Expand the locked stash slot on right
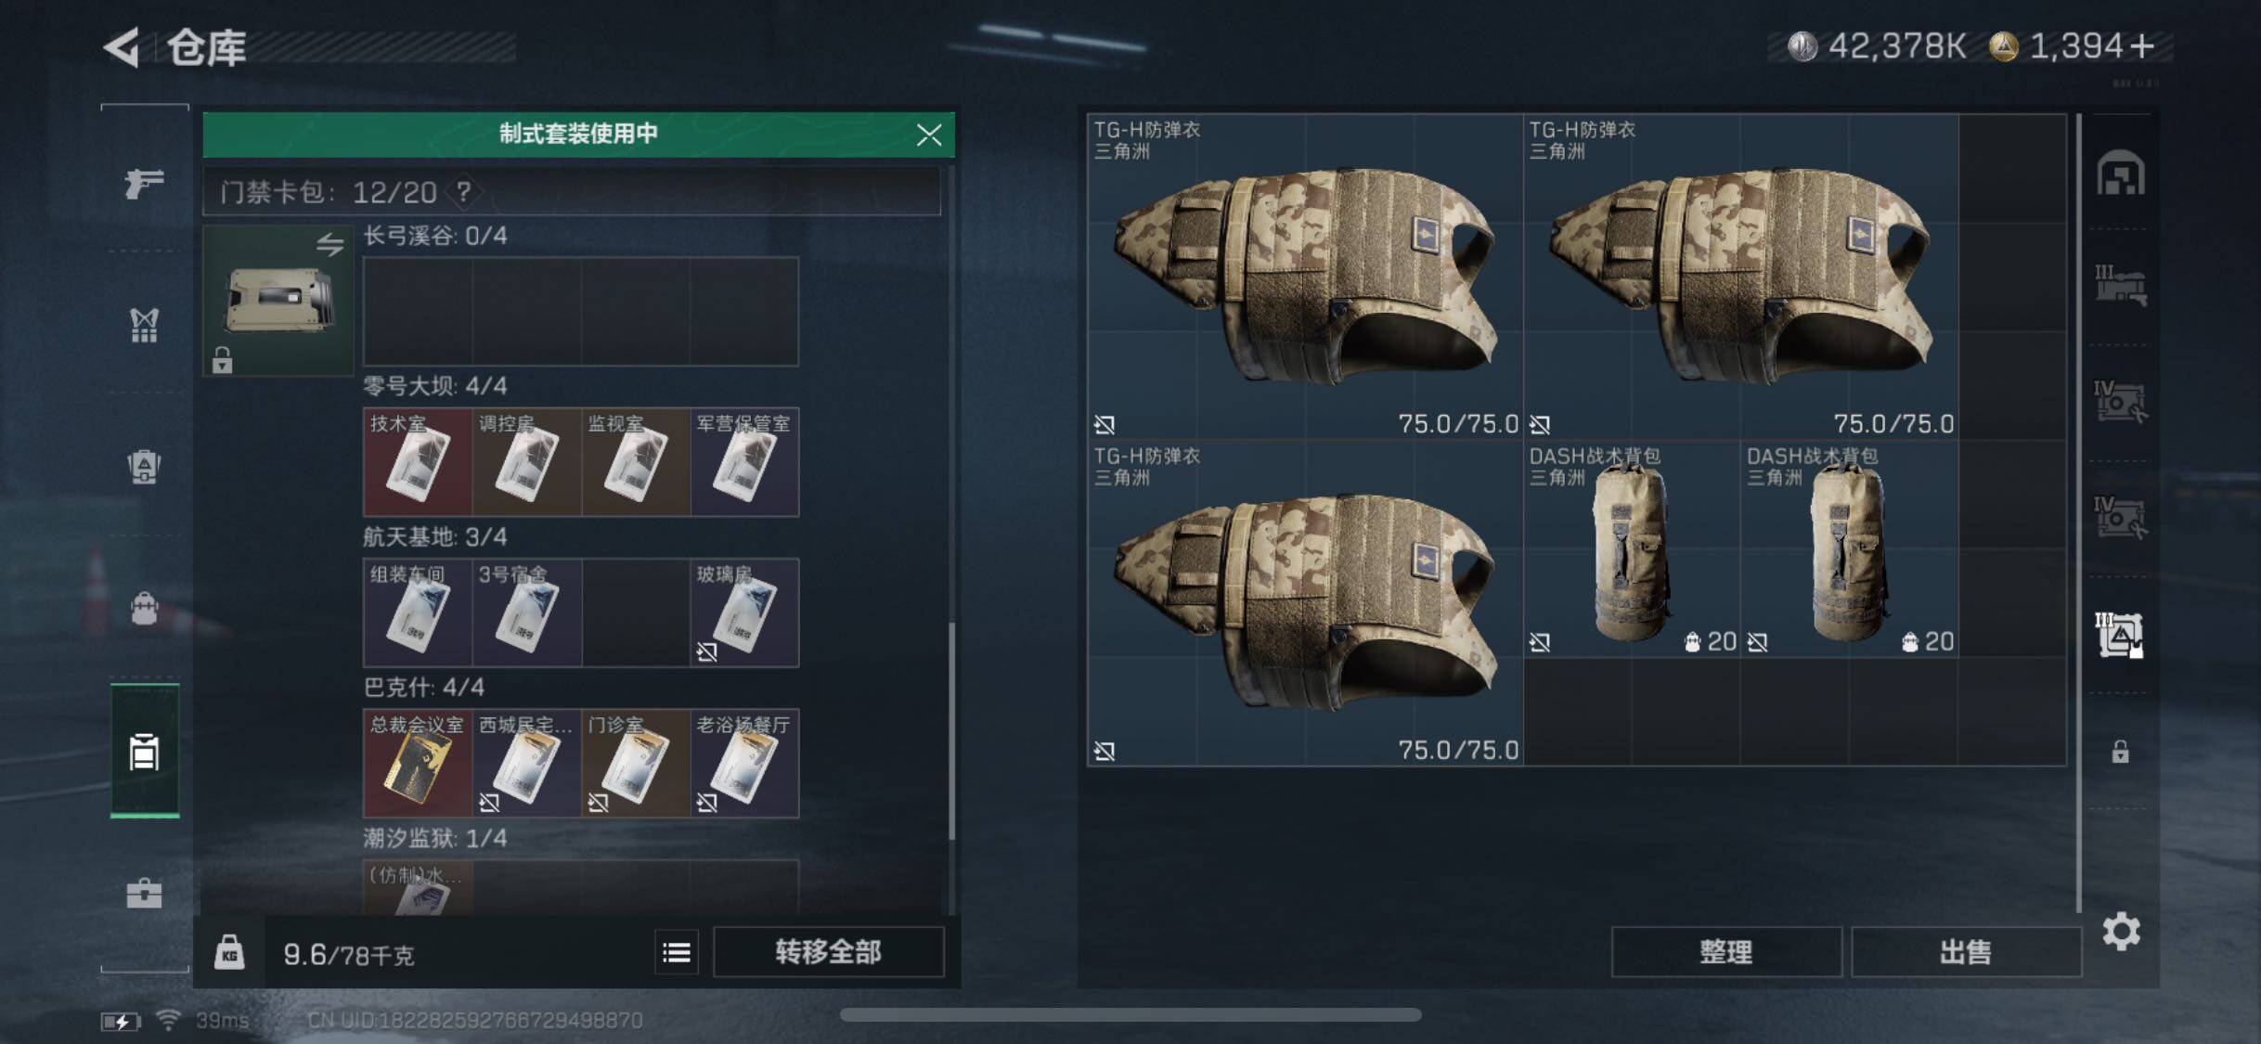Screen dimensions: 2261x1044 pos(2120,751)
